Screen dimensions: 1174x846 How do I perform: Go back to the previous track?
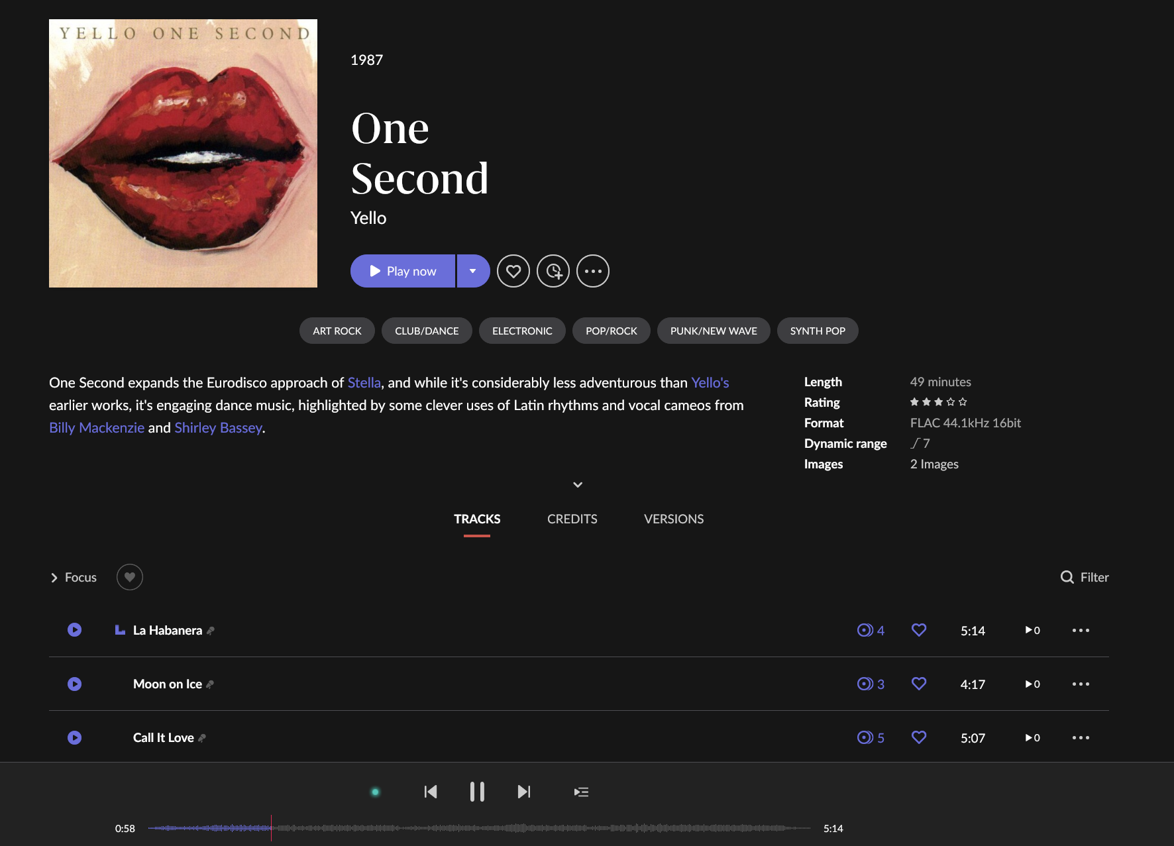[x=431, y=792]
